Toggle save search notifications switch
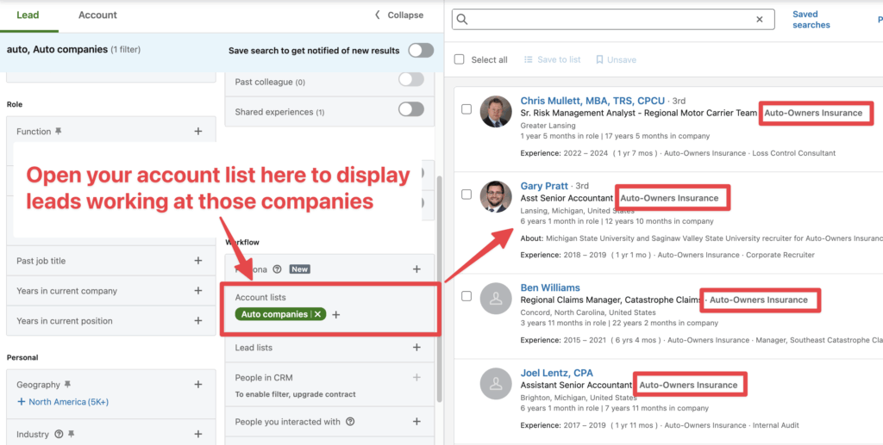 point(421,50)
